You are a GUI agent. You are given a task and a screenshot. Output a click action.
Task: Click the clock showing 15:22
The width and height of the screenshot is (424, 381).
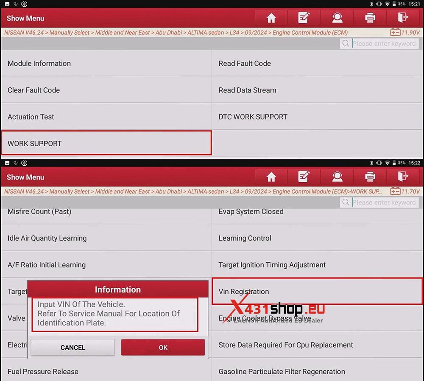coord(414,163)
